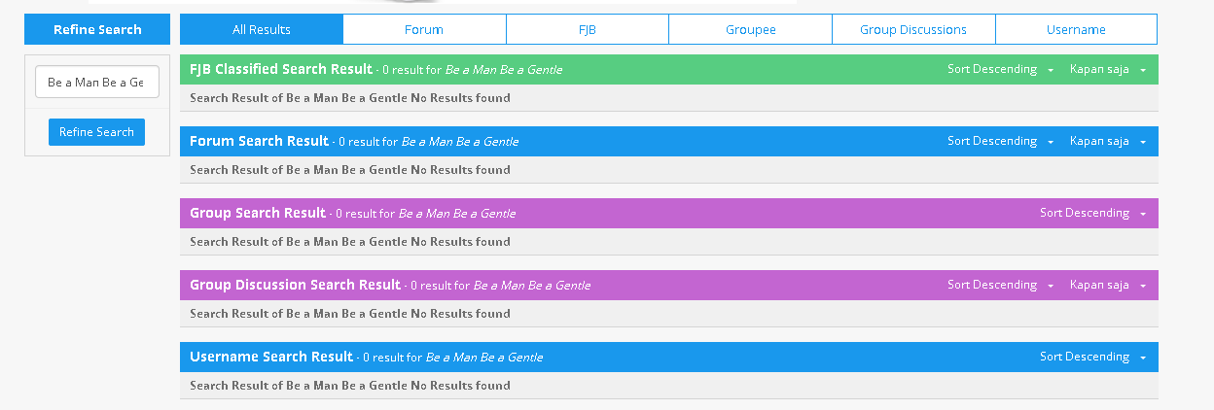Open Sort Descending dropdown in FJB Classified results

(x=1001, y=70)
